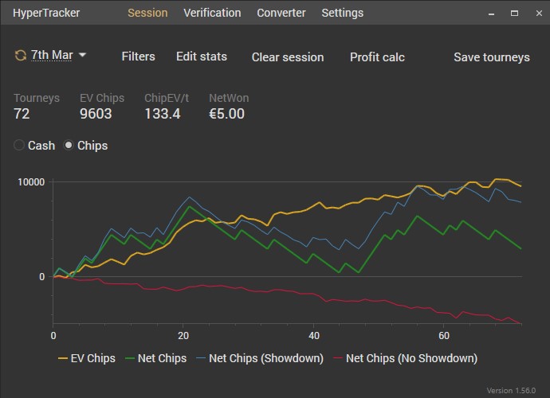Open the Verification tab

click(212, 13)
